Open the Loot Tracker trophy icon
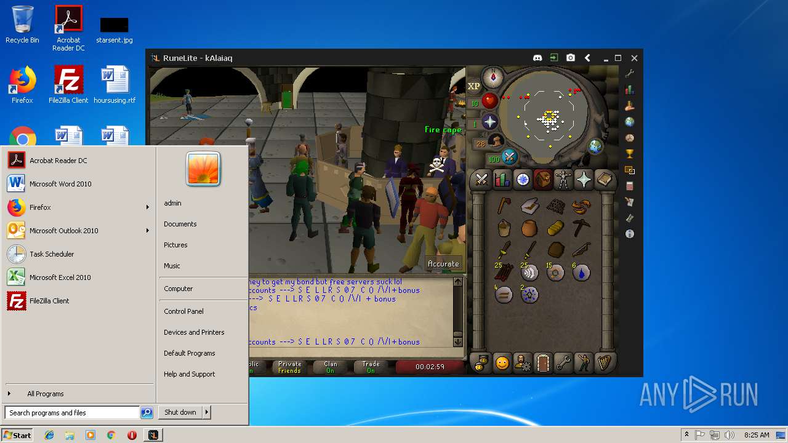The width and height of the screenshot is (788, 443). click(629, 154)
